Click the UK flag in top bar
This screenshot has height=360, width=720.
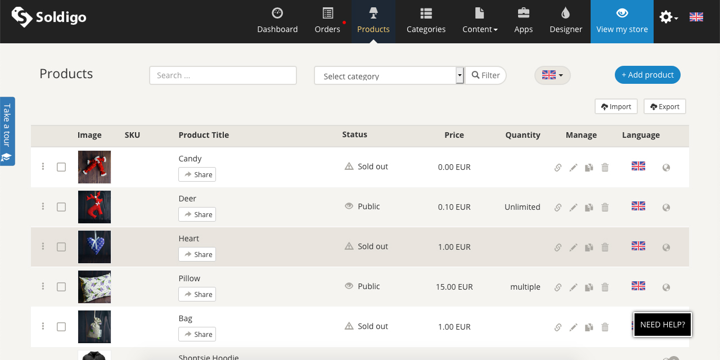696,17
